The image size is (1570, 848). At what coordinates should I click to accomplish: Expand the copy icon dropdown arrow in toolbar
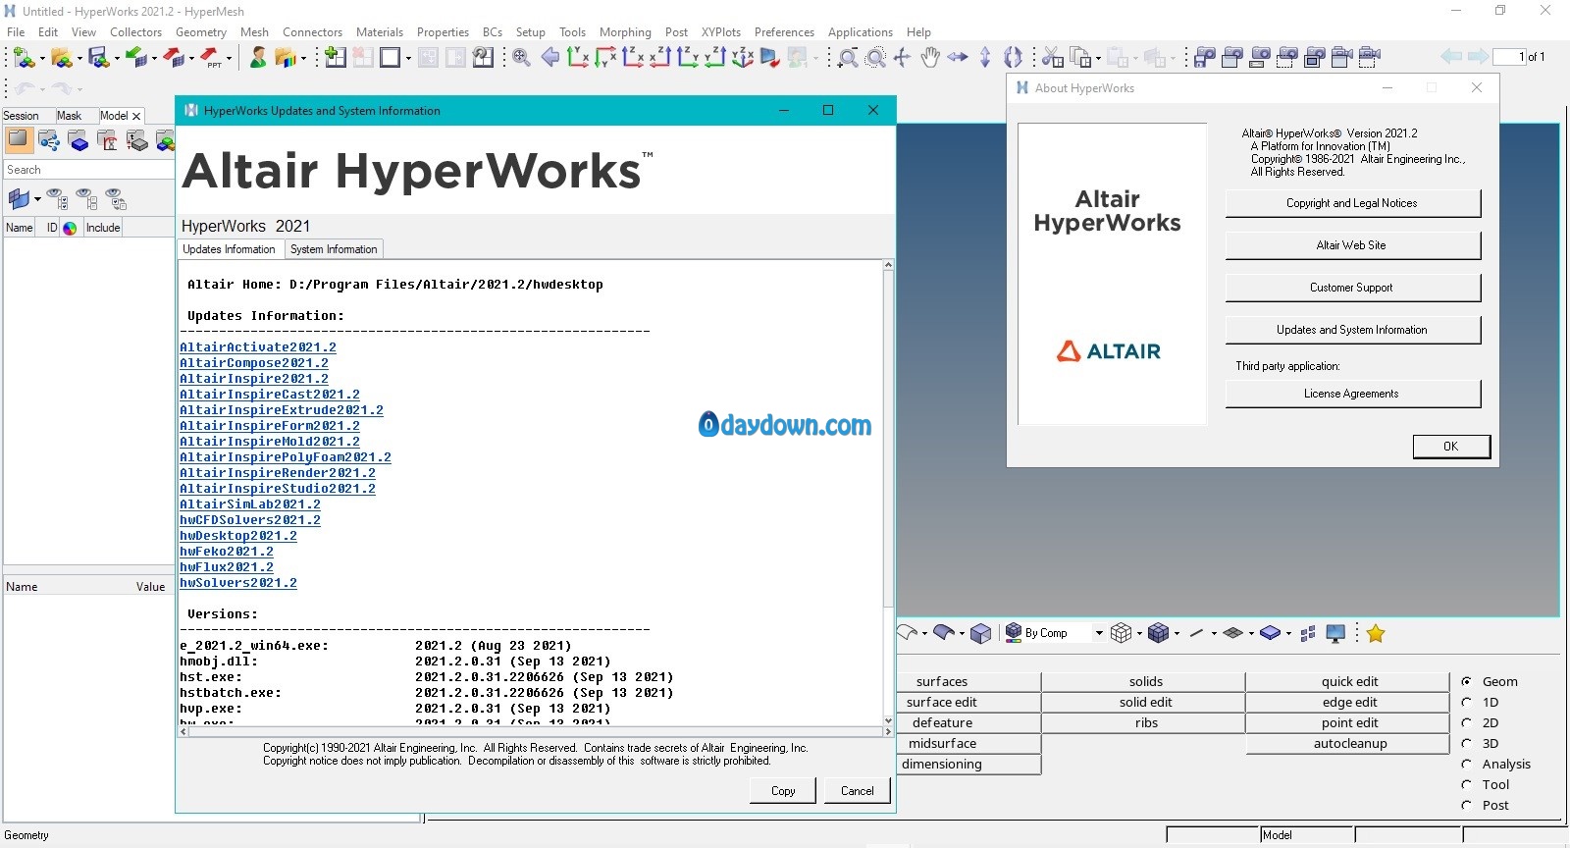(1098, 59)
